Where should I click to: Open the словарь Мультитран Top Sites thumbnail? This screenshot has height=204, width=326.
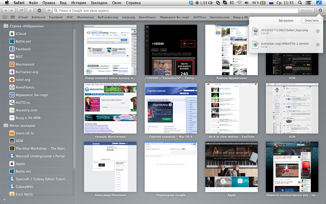(x=110, y=108)
